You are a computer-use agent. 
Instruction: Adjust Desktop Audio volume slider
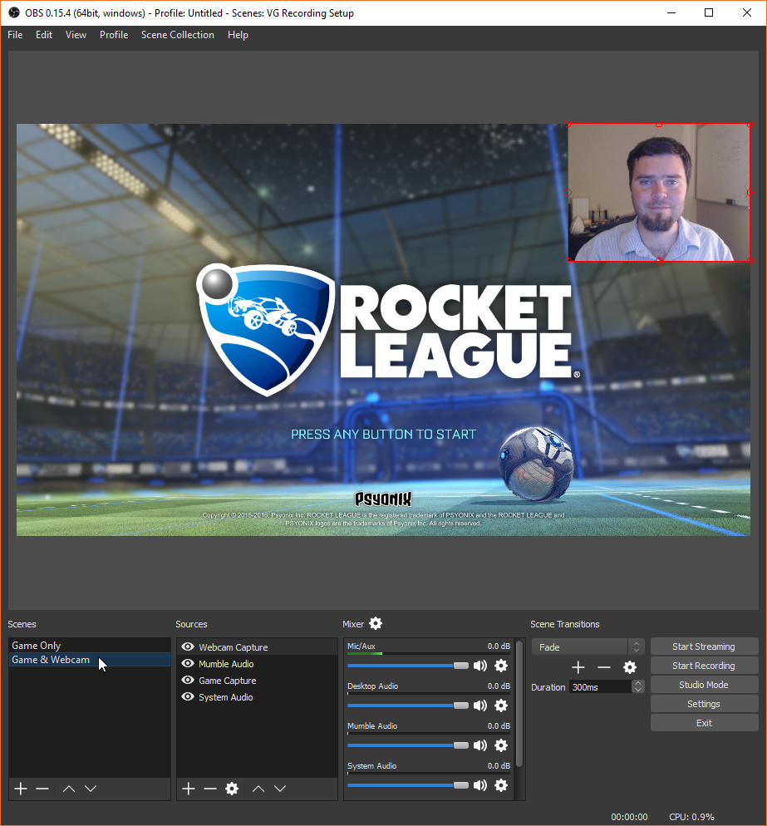pos(408,706)
